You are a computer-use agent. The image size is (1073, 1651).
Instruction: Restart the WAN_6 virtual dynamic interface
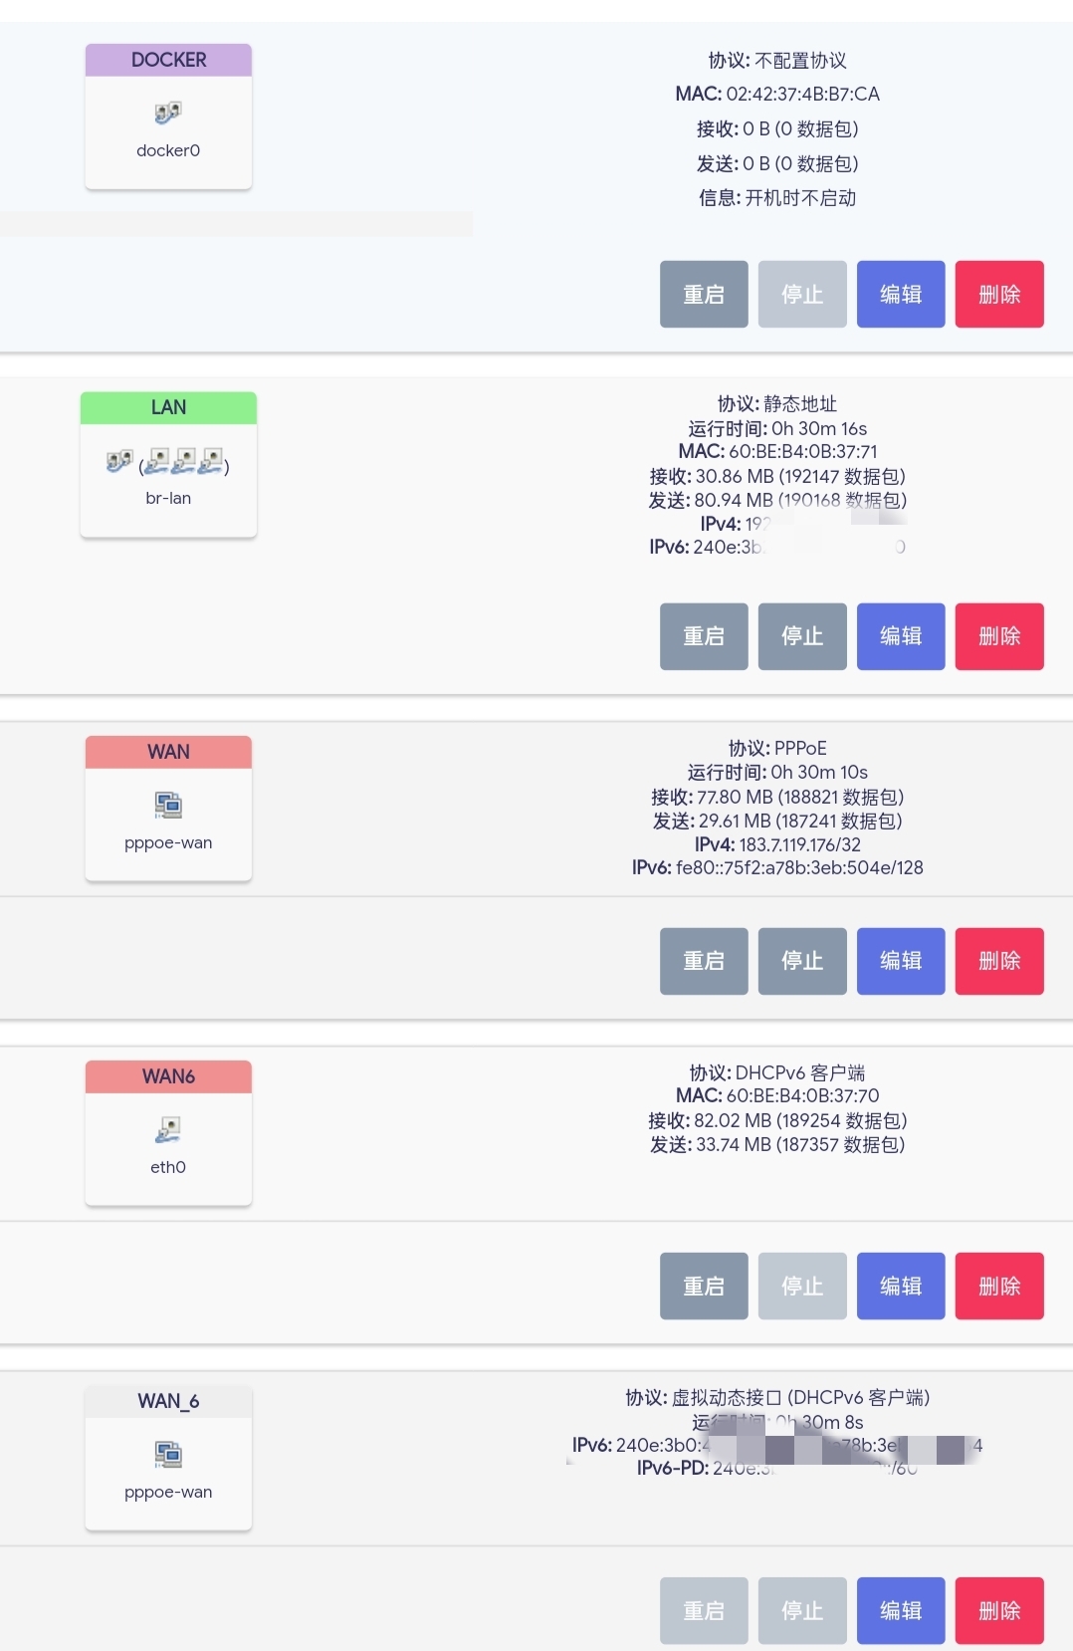703,1610
